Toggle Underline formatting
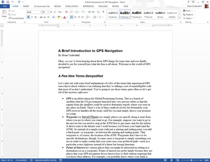Screen dimensions: 210x162 pos(36,17)
